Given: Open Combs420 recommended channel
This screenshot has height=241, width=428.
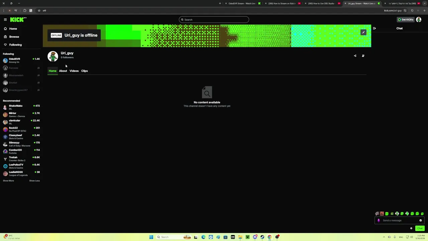Looking at the screenshot, I should pyautogui.click(x=21, y=151).
